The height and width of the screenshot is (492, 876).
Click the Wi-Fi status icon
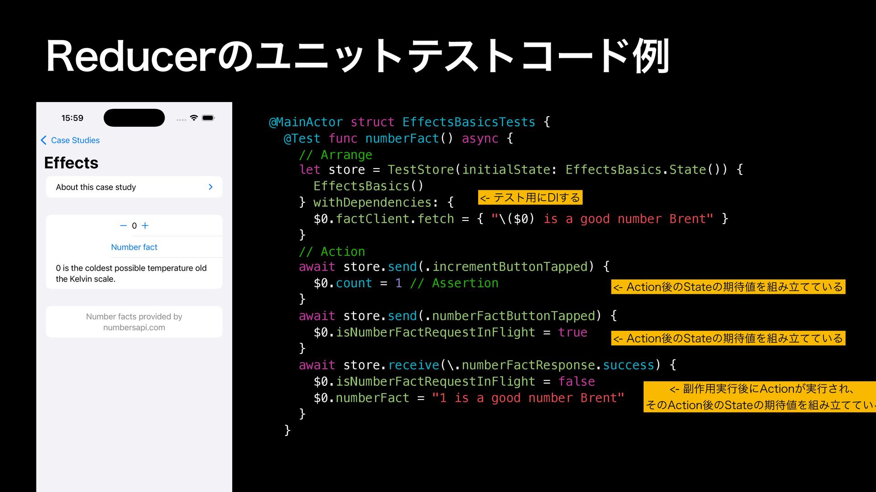point(194,118)
